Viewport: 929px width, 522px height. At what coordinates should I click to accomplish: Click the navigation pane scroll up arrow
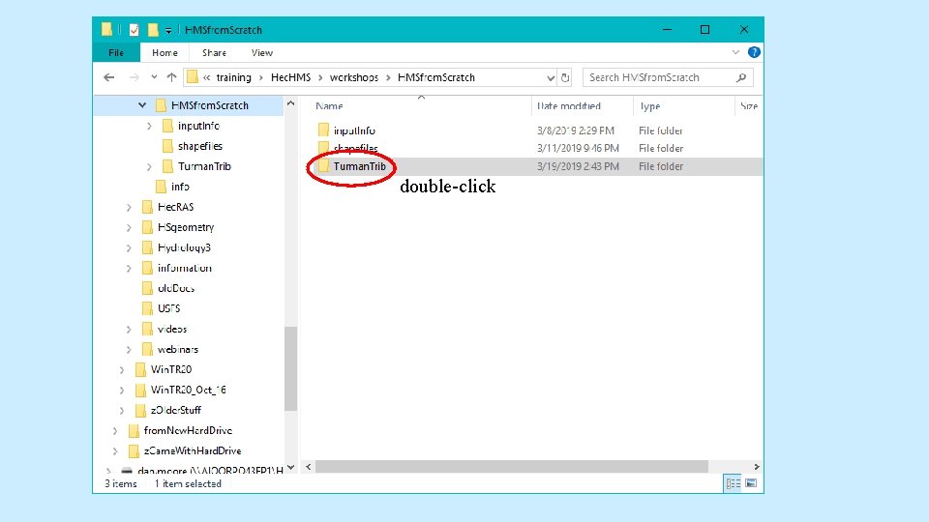(290, 103)
